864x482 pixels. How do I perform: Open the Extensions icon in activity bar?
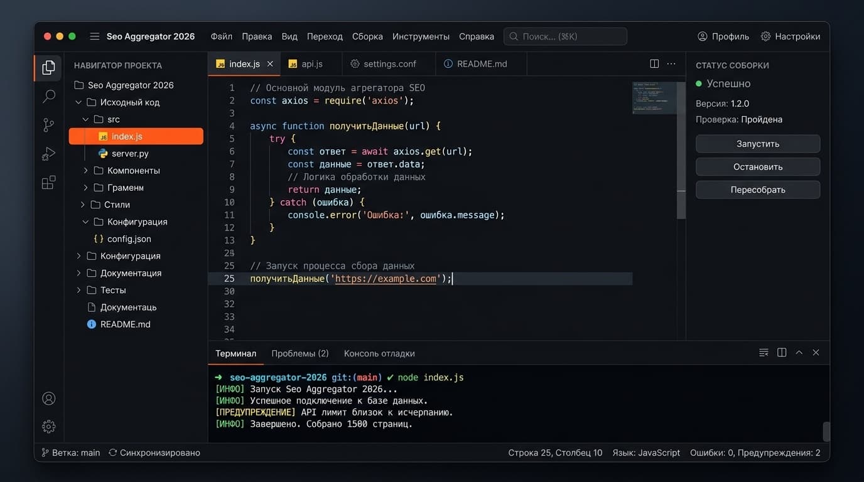48,183
